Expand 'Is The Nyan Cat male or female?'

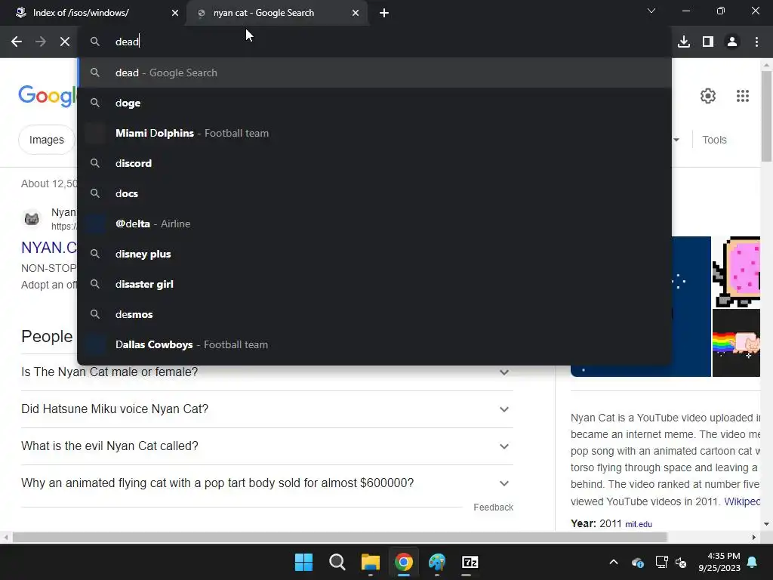pos(267,372)
